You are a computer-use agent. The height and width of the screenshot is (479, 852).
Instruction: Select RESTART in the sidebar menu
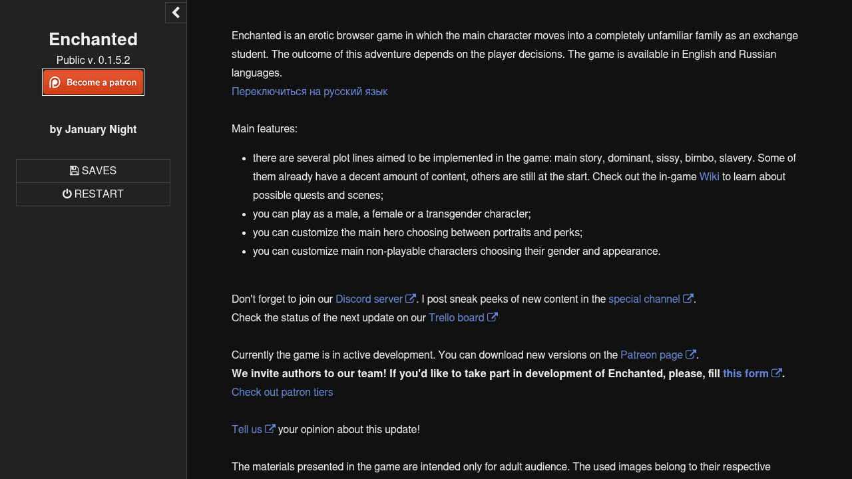pyautogui.click(x=93, y=194)
